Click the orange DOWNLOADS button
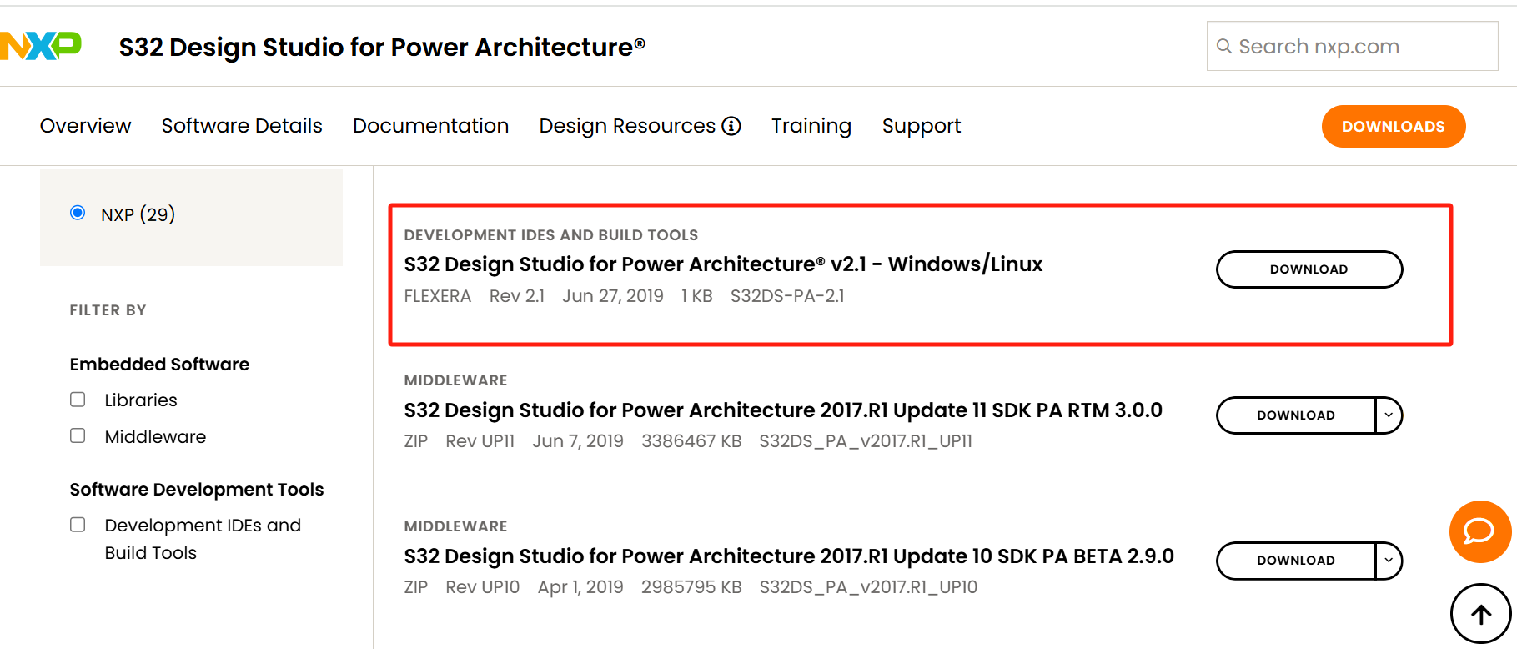 (x=1394, y=126)
